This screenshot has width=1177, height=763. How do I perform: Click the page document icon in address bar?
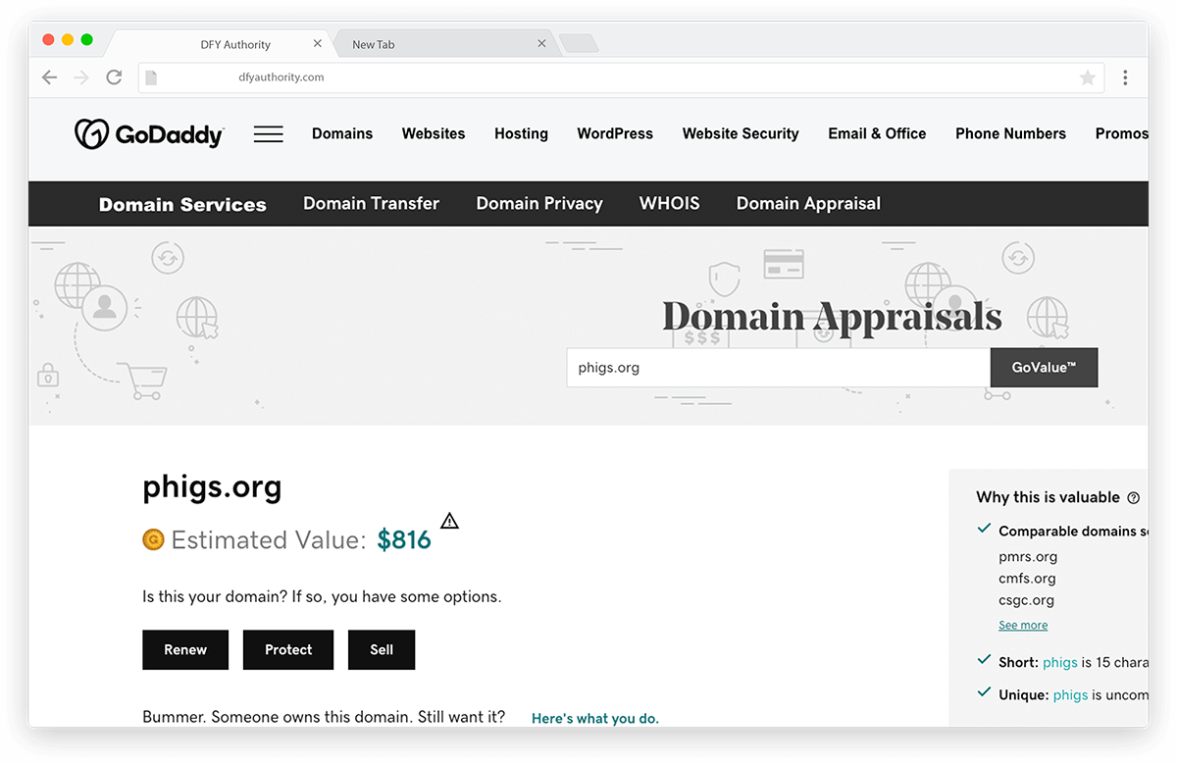click(149, 77)
